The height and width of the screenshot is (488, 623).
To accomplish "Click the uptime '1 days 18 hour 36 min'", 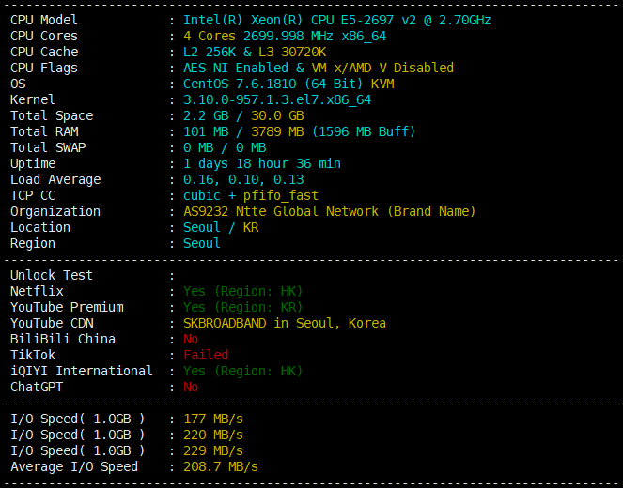I will pyautogui.click(x=262, y=163).
